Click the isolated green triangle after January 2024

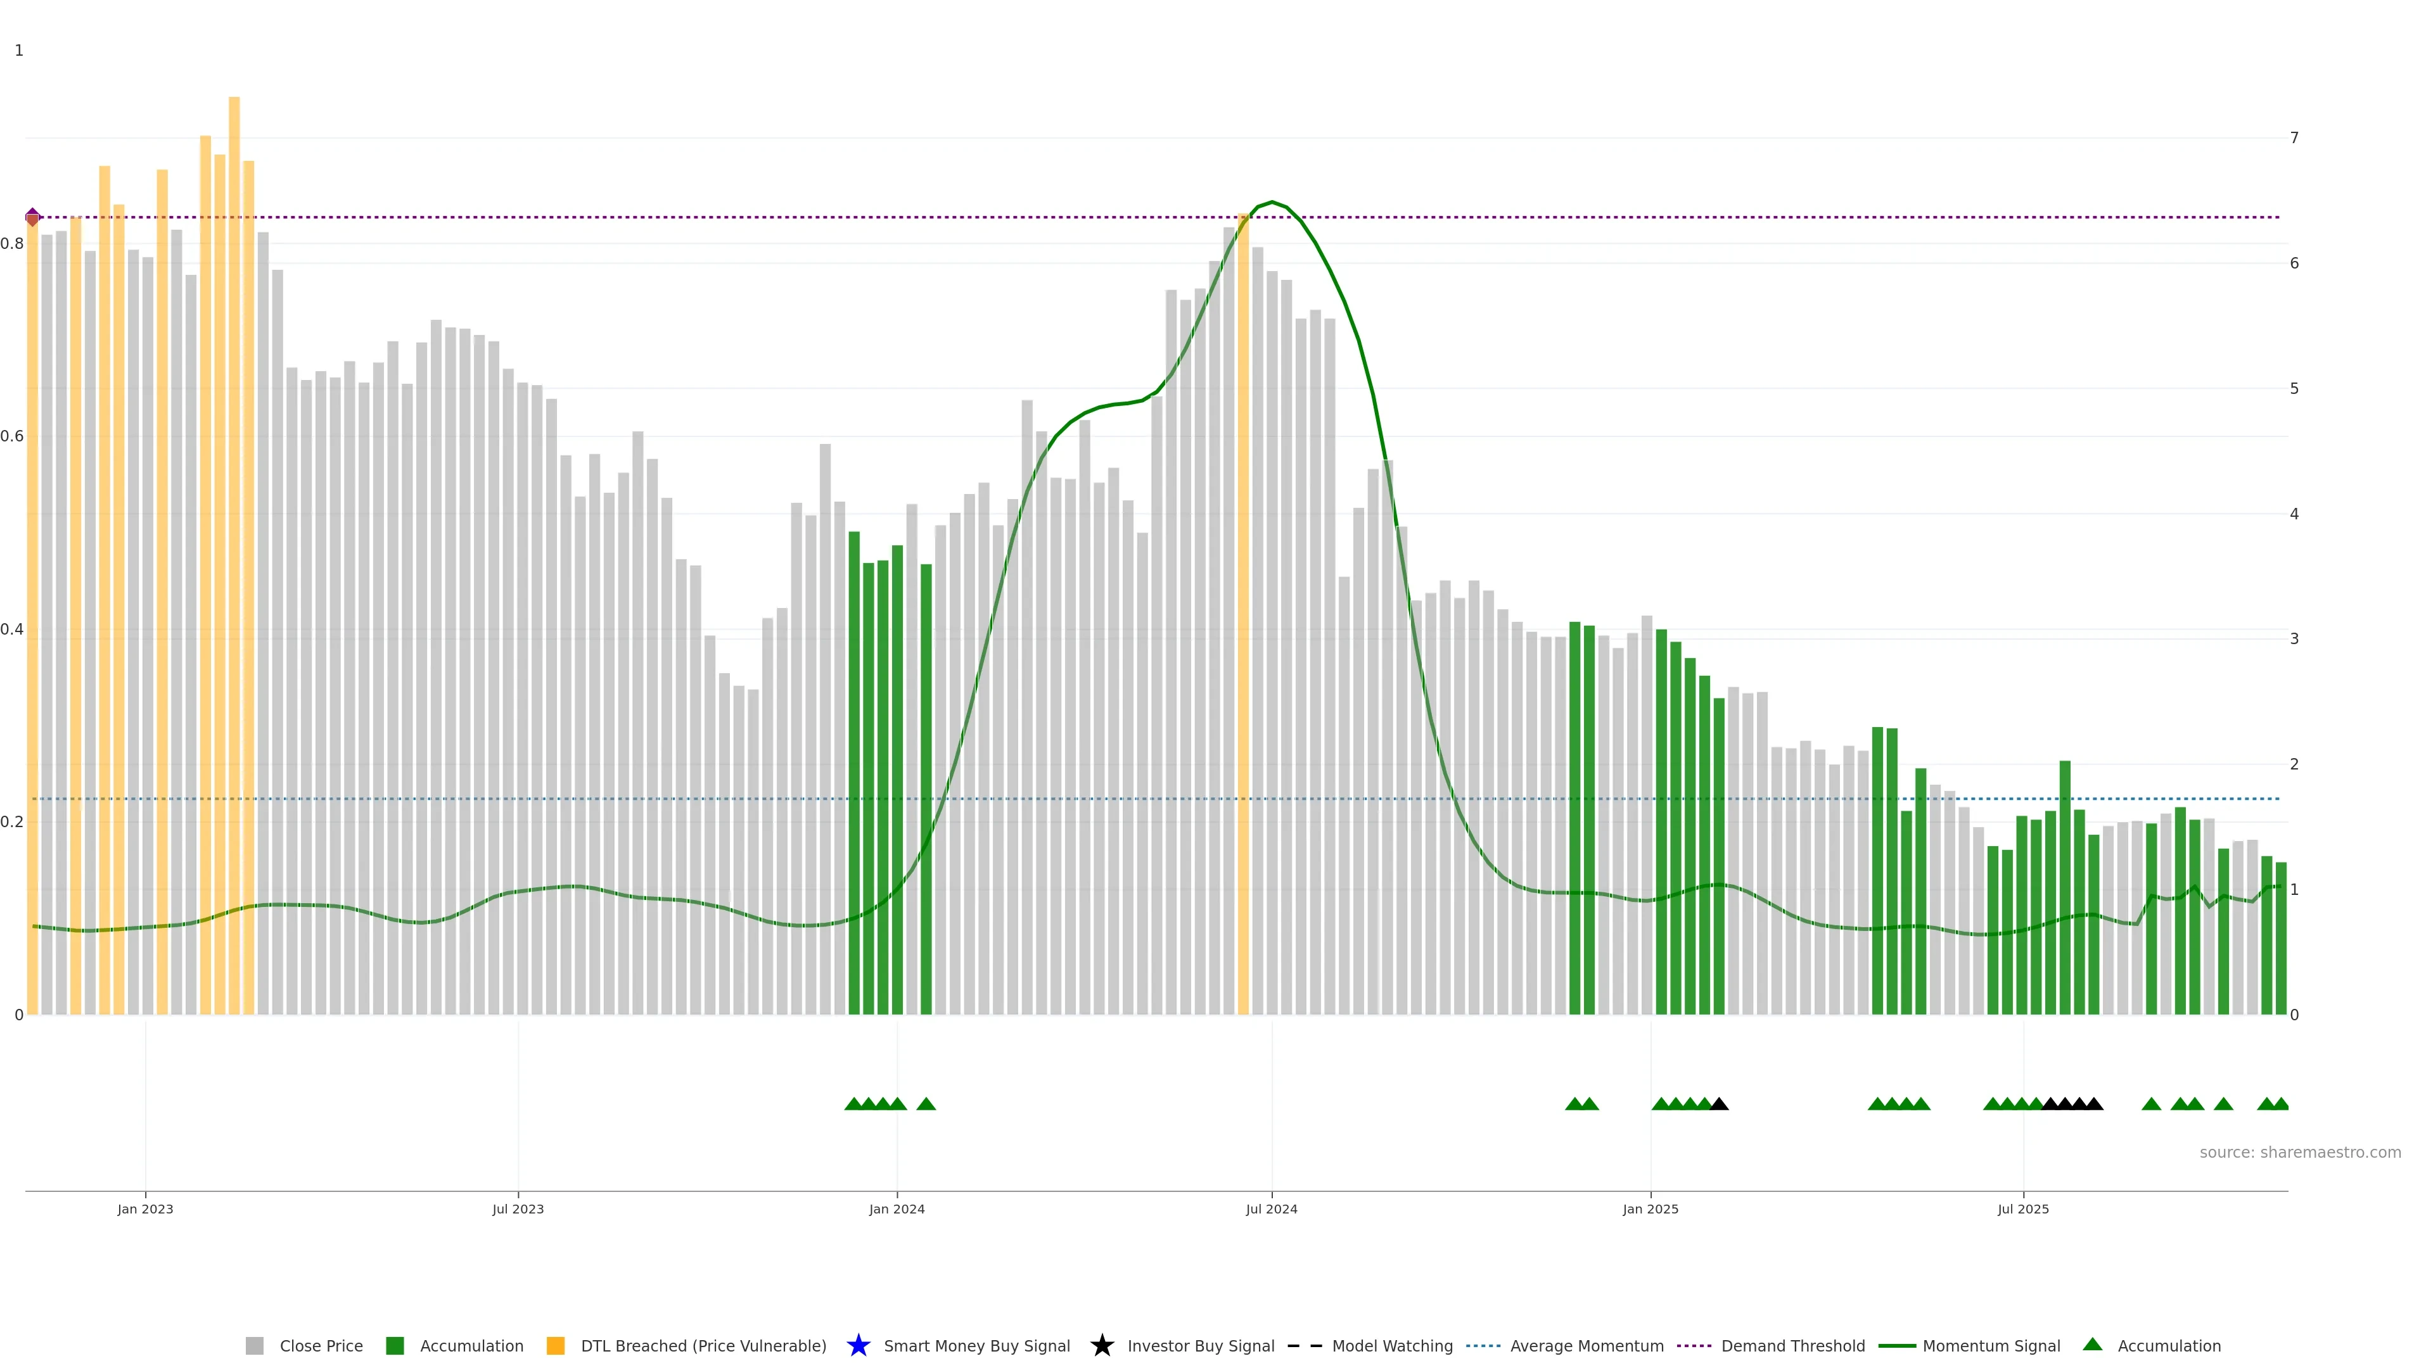click(926, 1104)
